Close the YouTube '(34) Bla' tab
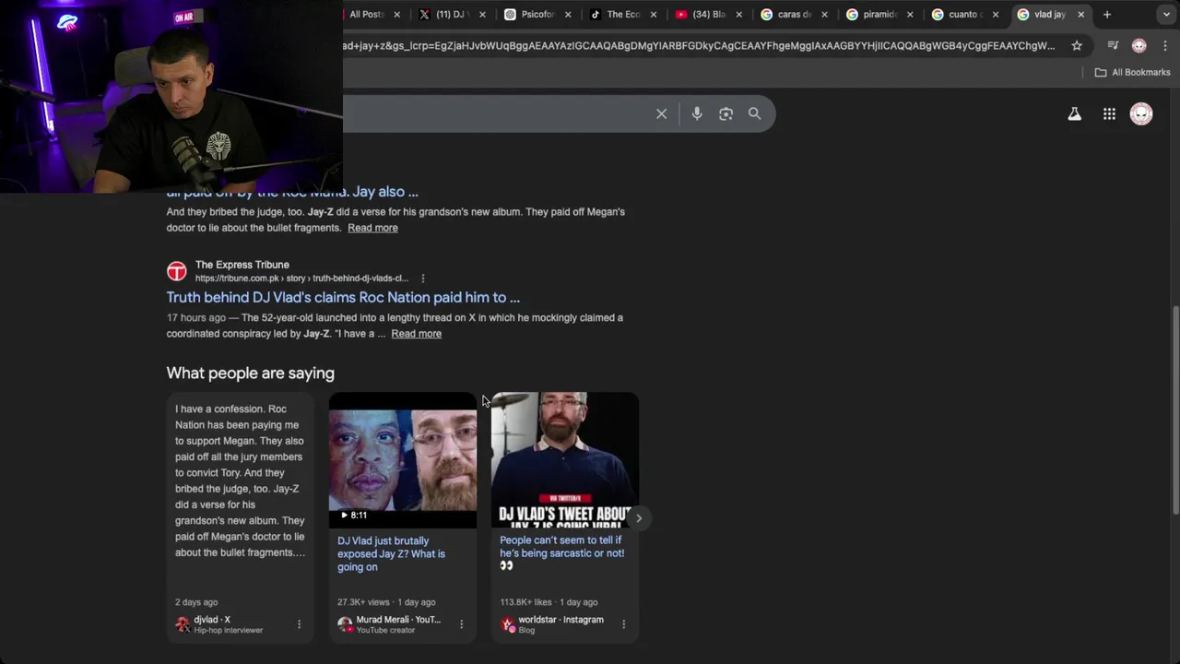The width and height of the screenshot is (1180, 664). pos(738,14)
